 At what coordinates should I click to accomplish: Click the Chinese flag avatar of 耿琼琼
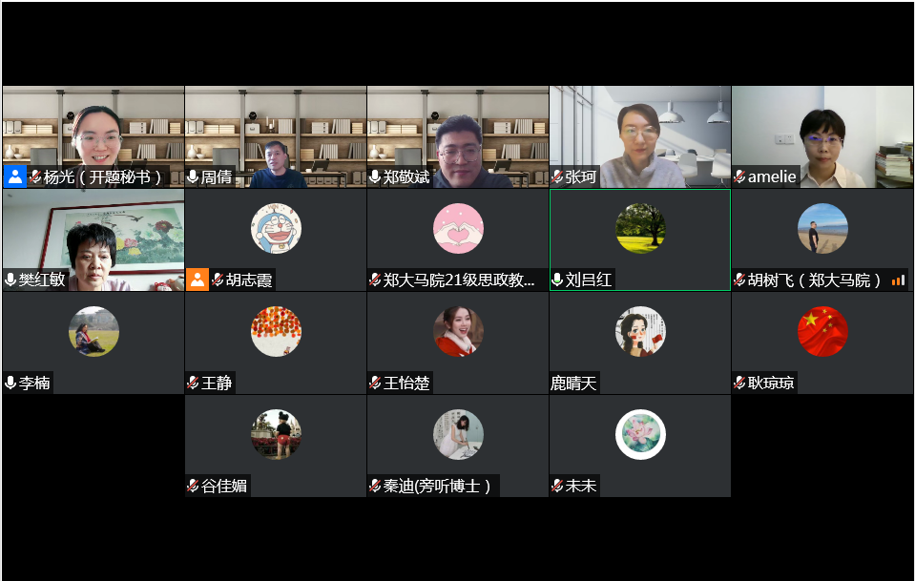point(822,331)
